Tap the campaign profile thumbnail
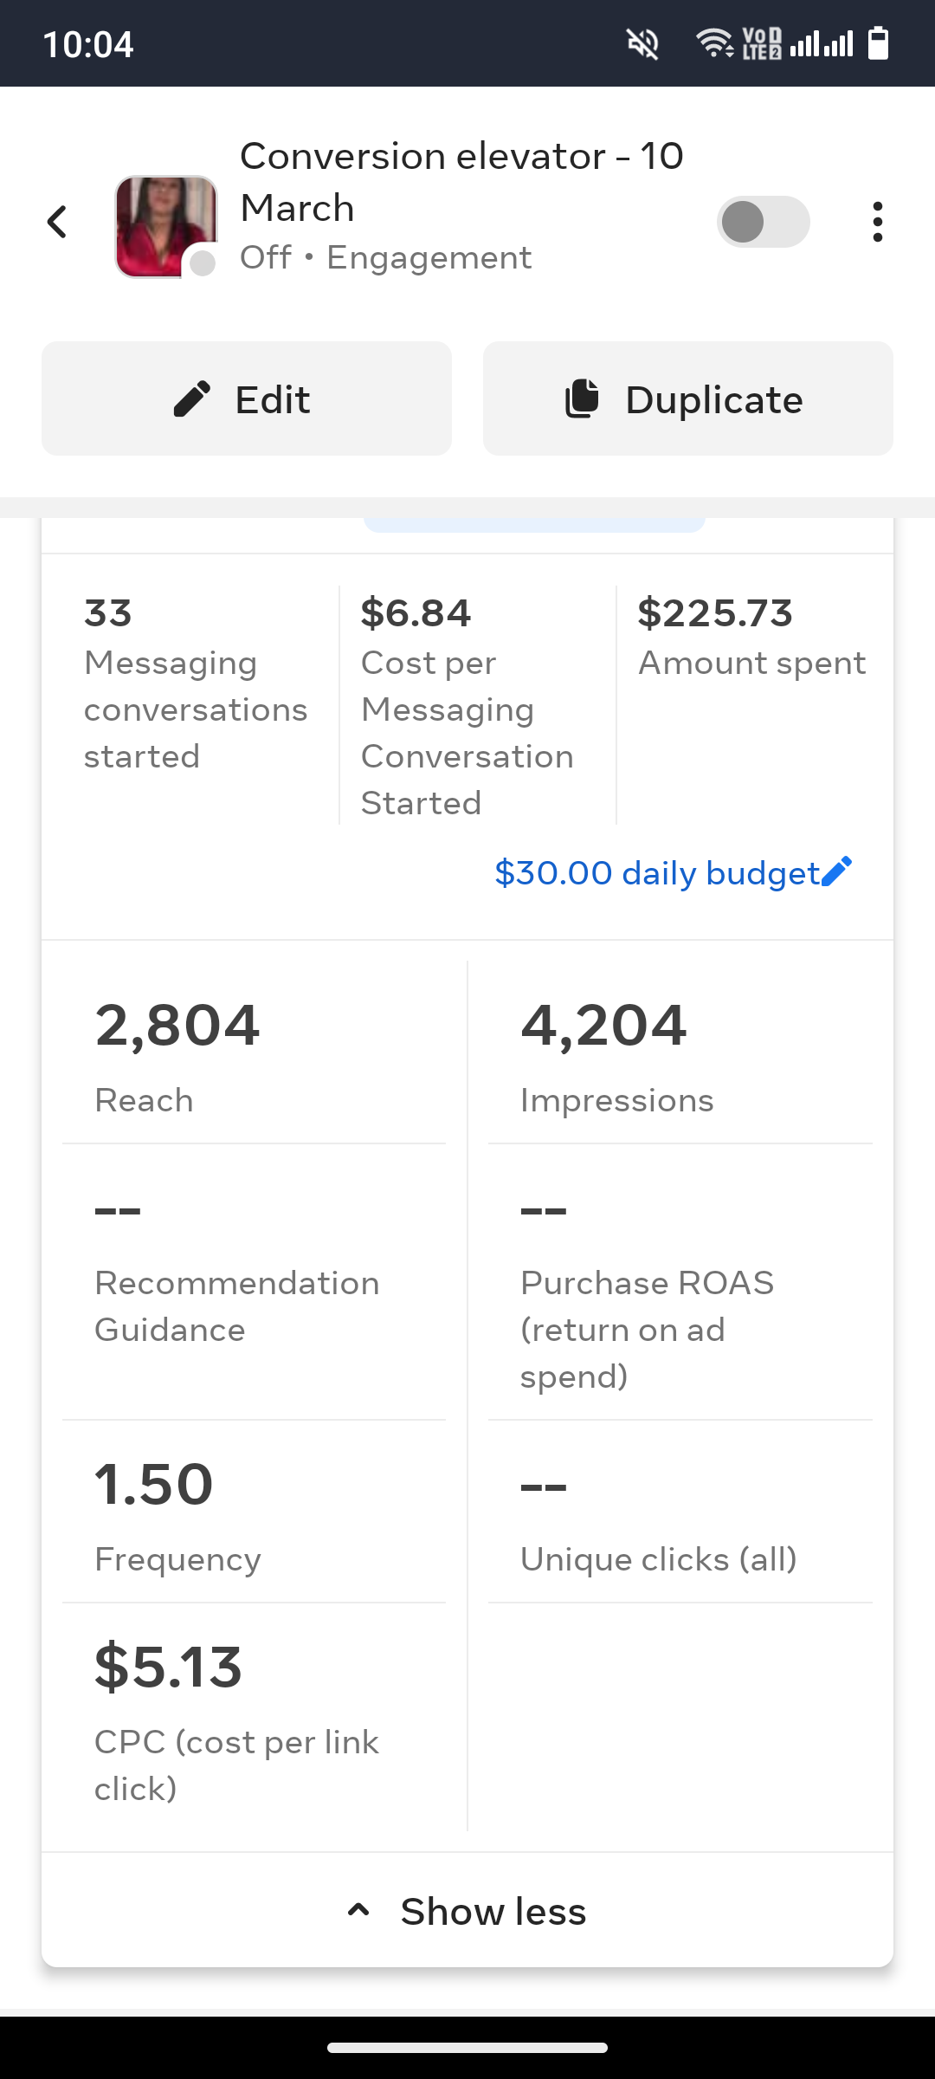 coord(165,226)
